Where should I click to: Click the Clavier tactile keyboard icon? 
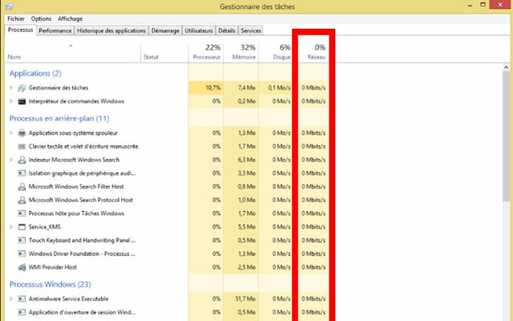(x=22, y=146)
